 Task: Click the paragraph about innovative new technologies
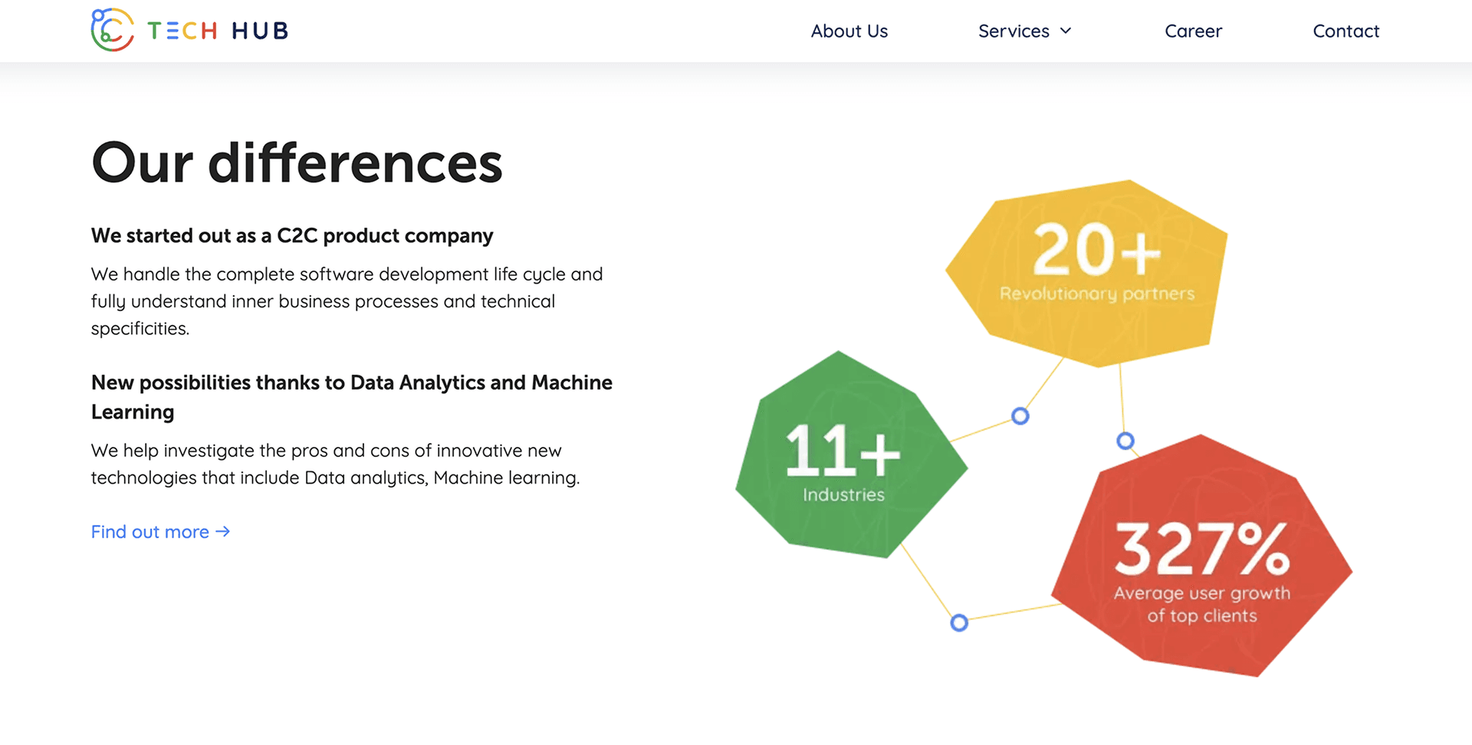[x=335, y=464]
